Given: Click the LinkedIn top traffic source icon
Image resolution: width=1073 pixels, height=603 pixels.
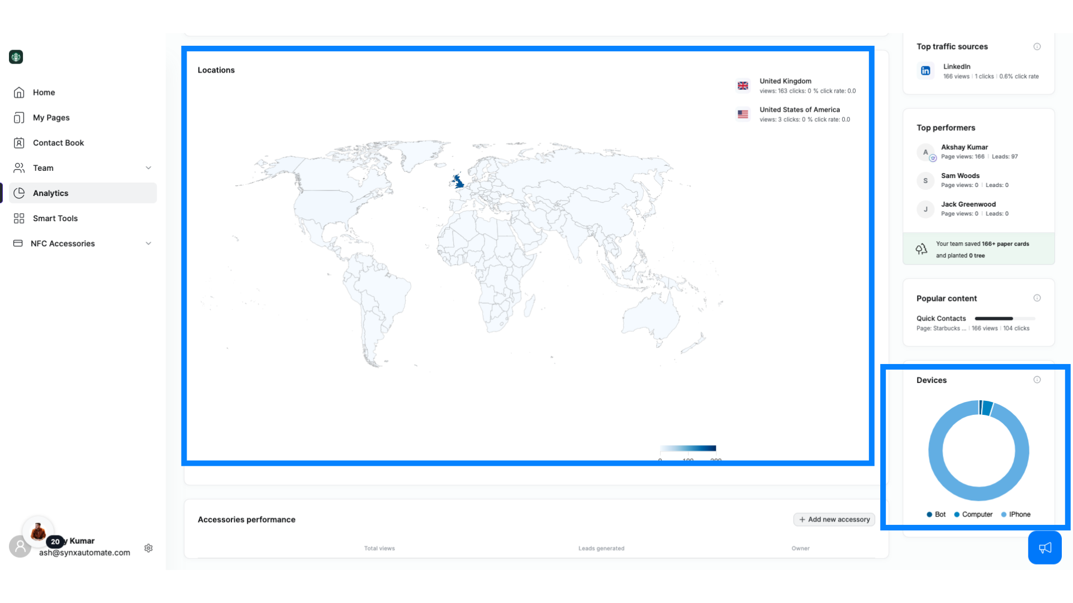Looking at the screenshot, I should (x=925, y=71).
